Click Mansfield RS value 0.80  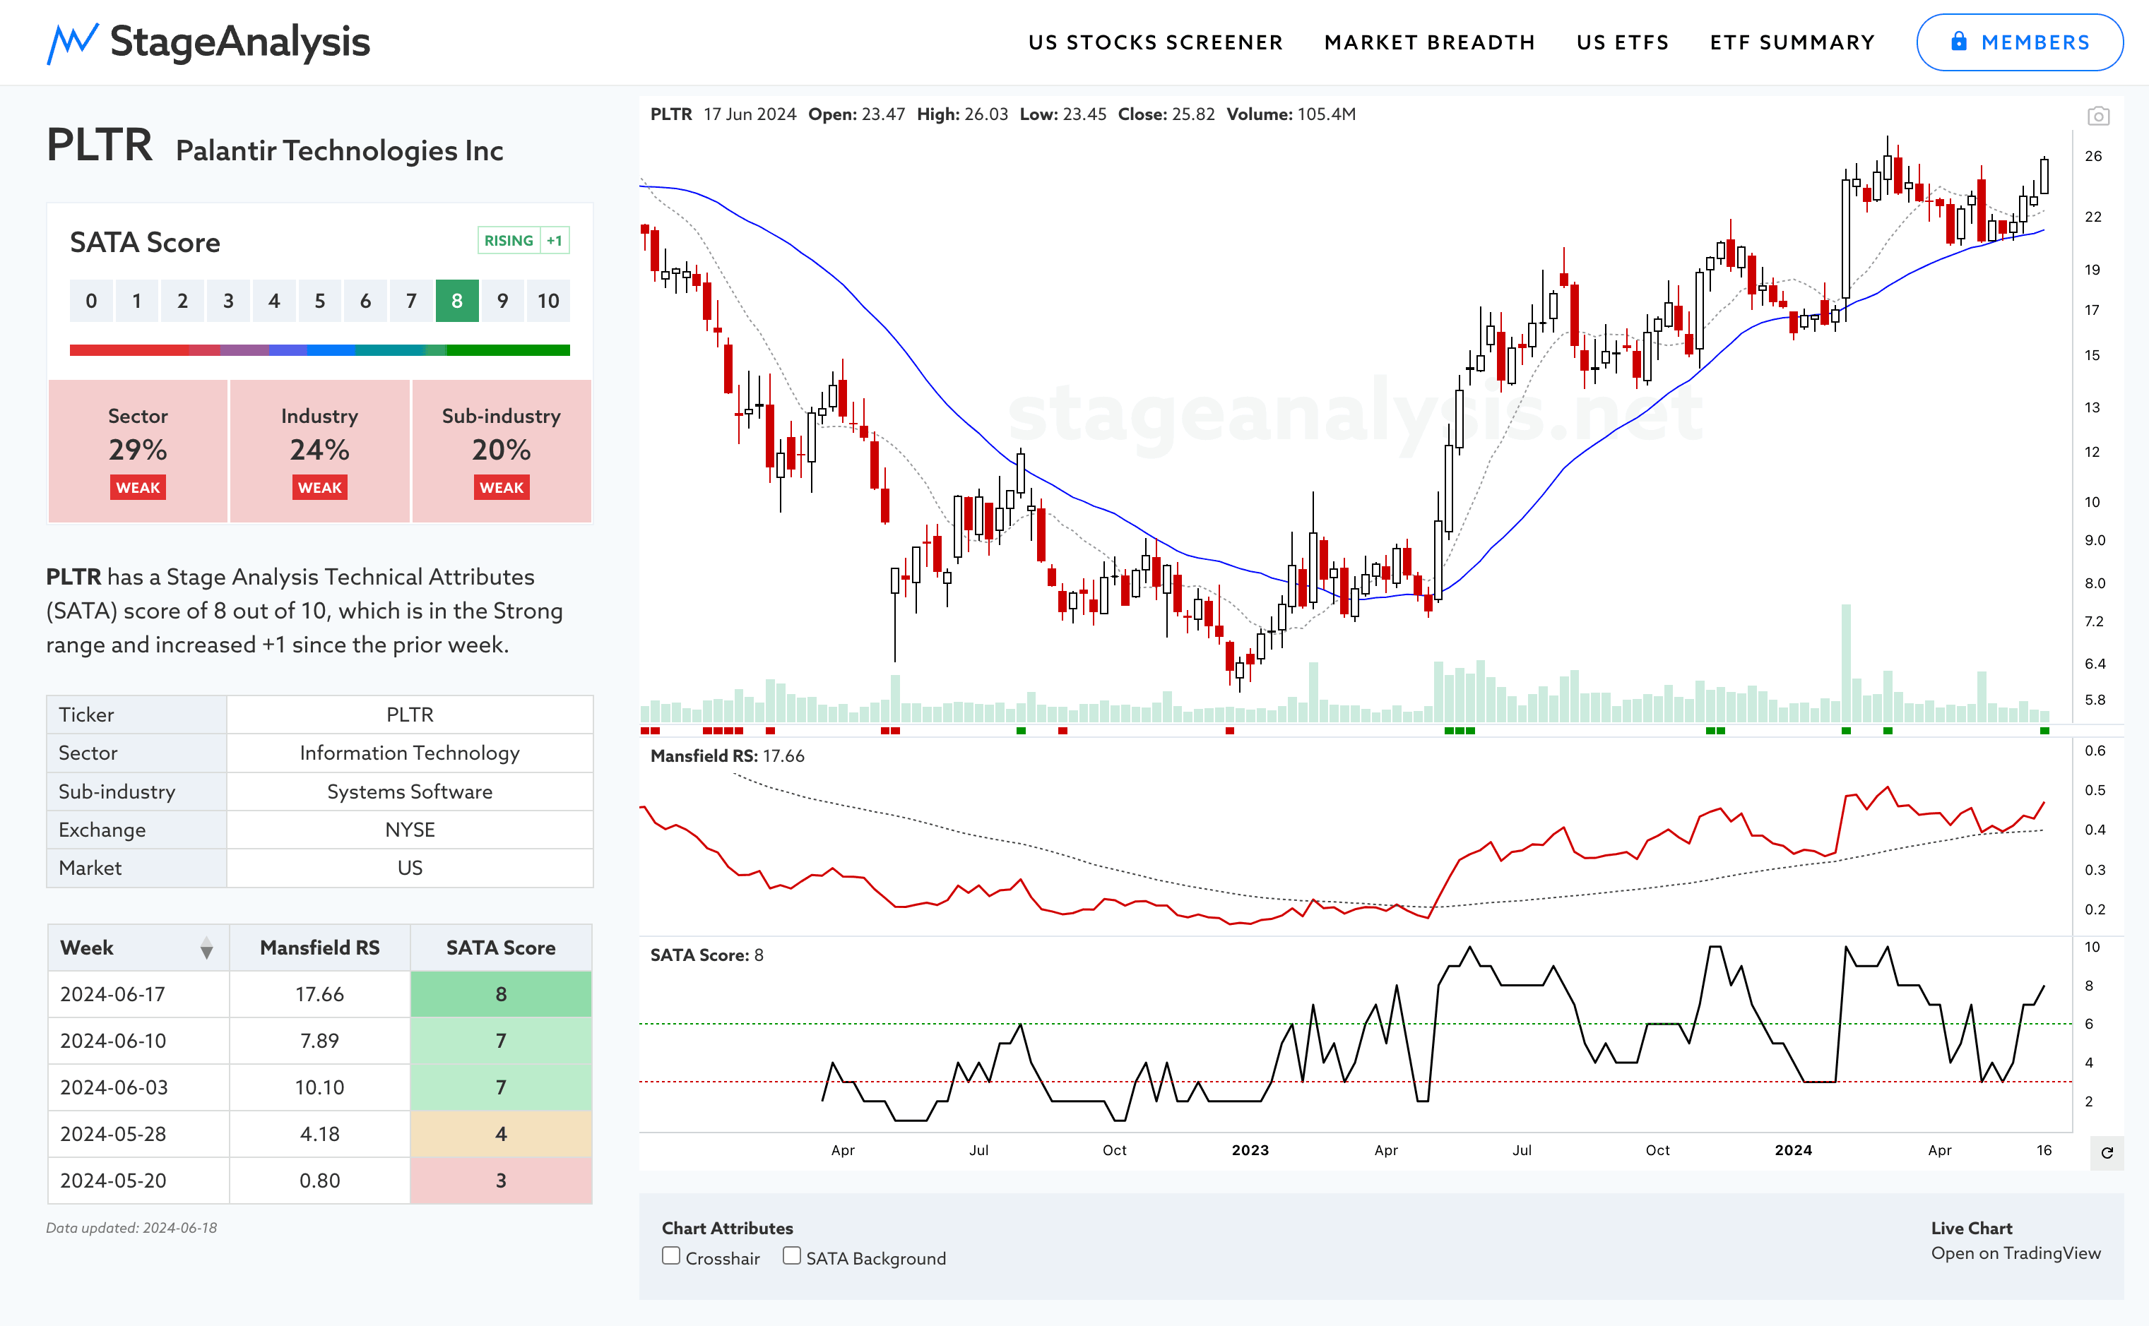coord(319,1181)
